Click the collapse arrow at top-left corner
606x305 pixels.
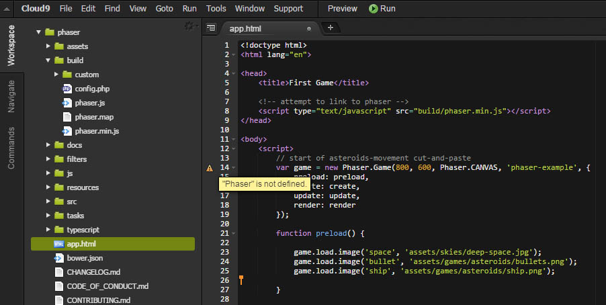7,9
